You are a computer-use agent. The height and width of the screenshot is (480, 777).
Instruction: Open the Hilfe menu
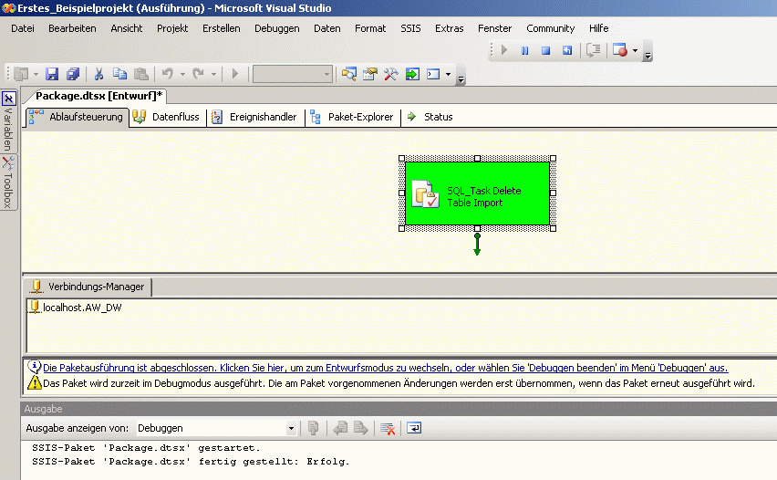(x=598, y=28)
